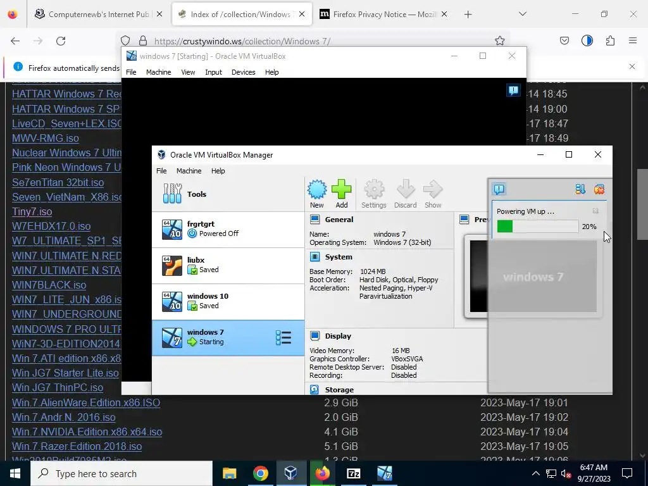Click the Firefox back arrow
The width and height of the screenshot is (648, 486).
[x=15, y=41]
